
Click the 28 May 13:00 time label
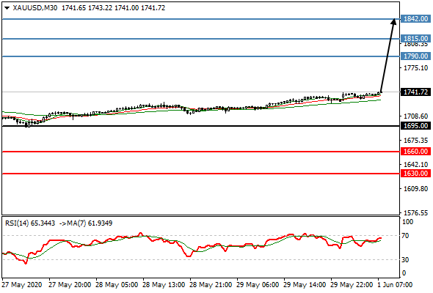(164, 285)
